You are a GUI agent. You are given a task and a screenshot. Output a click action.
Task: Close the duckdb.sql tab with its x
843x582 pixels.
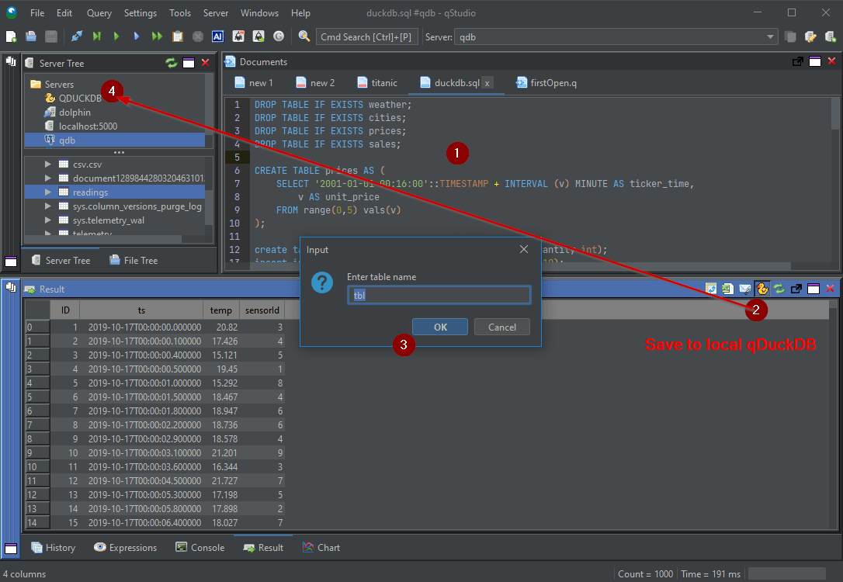(x=487, y=83)
